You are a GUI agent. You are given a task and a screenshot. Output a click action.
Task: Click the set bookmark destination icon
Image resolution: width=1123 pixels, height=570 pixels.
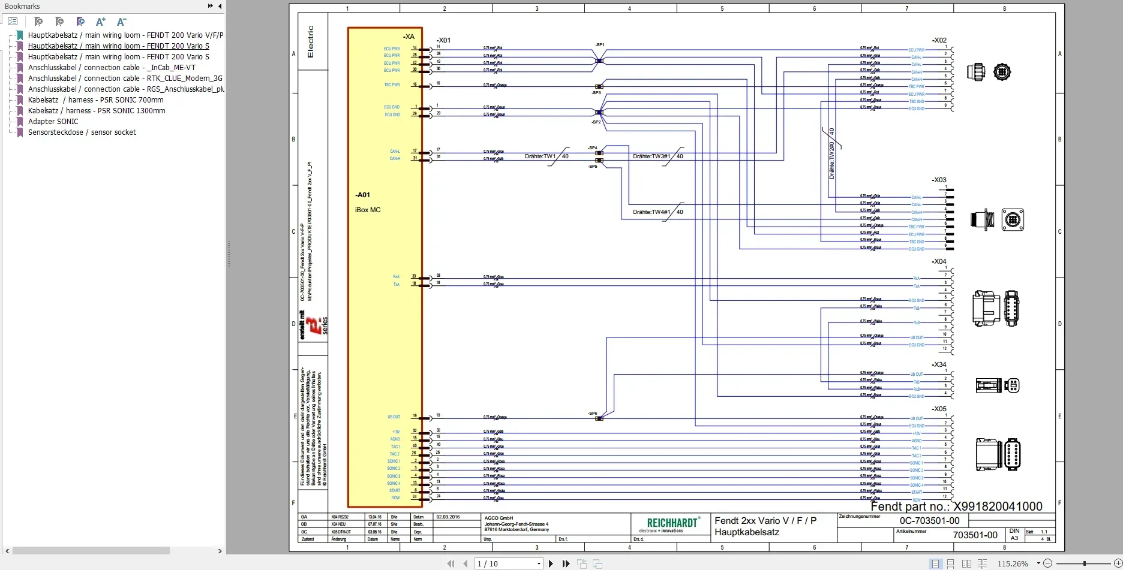(80, 22)
